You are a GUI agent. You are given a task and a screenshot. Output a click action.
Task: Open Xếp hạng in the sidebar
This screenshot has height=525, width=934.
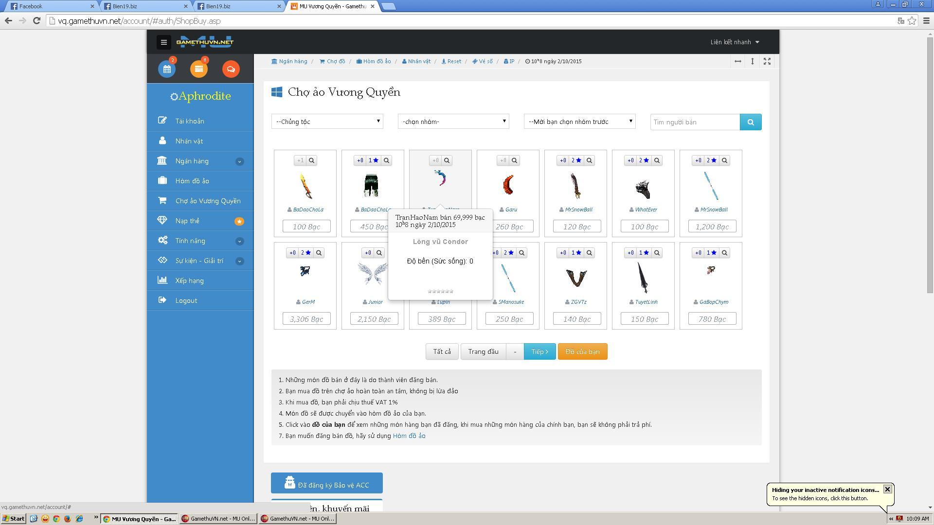[200, 280]
